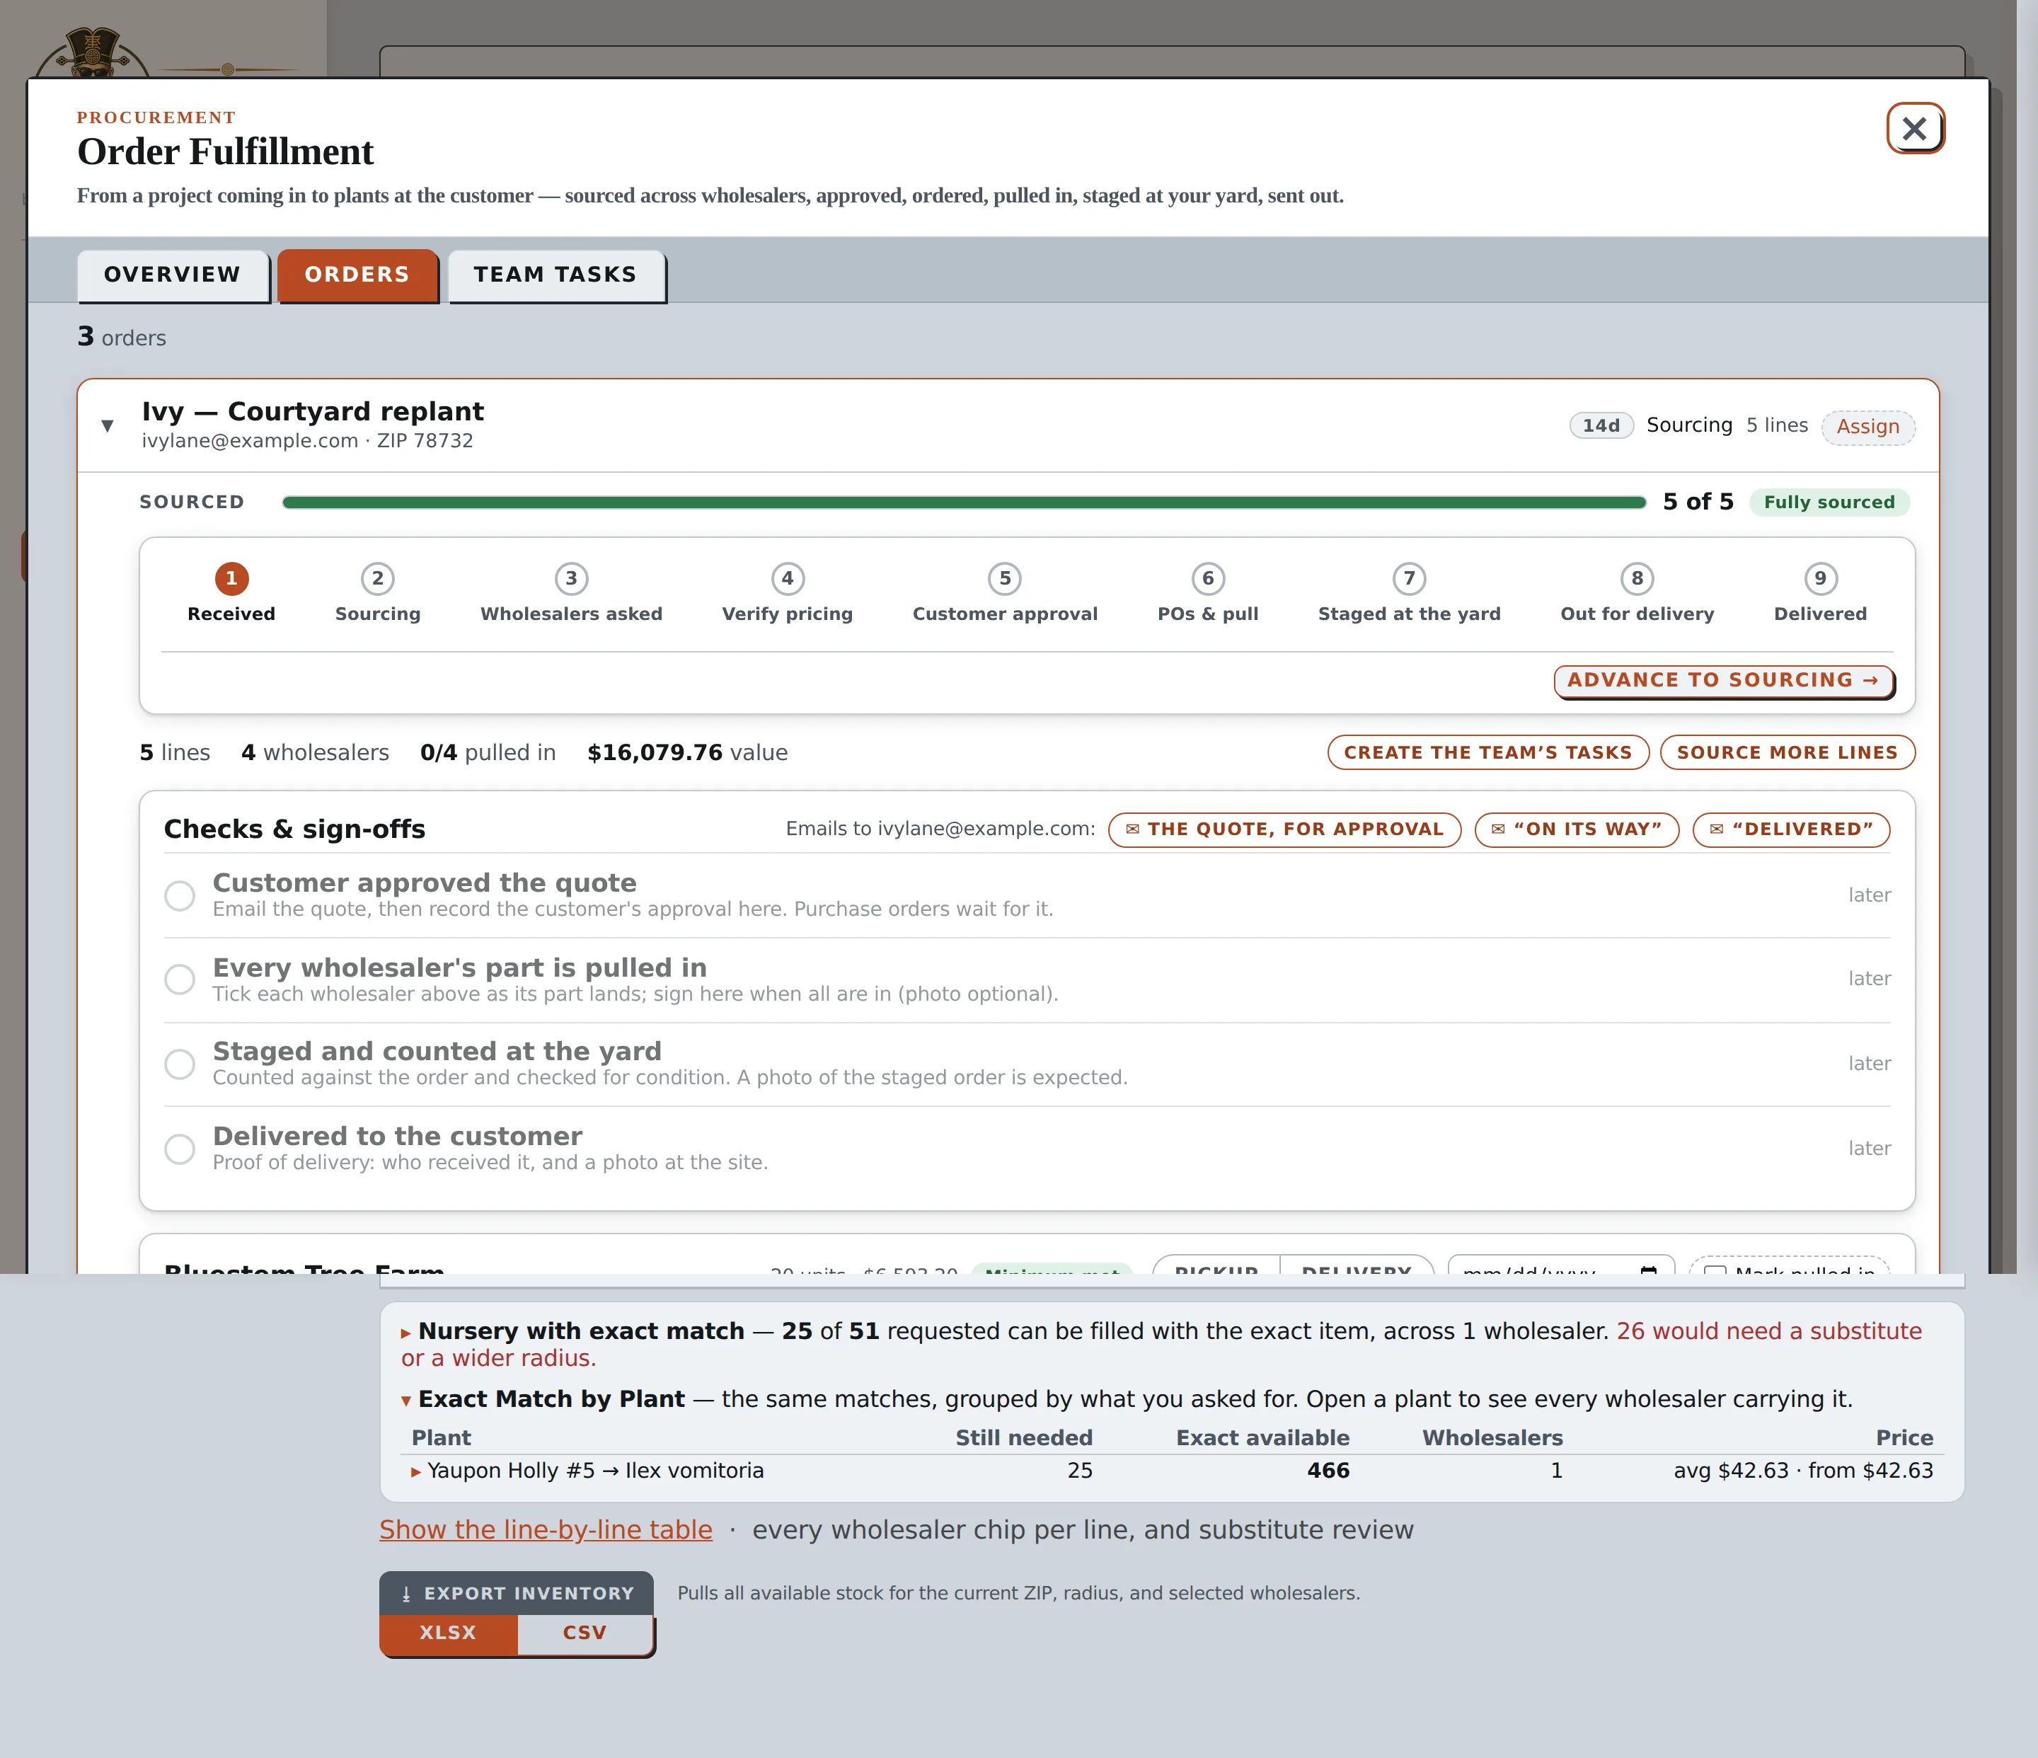
Task: Choose CSV export format
Action: tap(585, 1633)
